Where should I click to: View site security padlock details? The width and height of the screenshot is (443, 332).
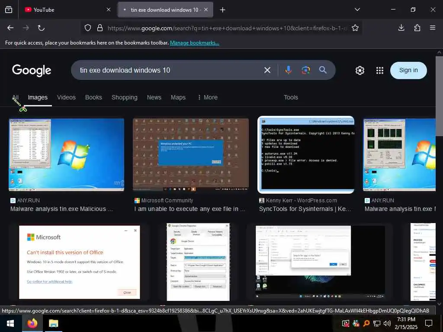pos(100,28)
